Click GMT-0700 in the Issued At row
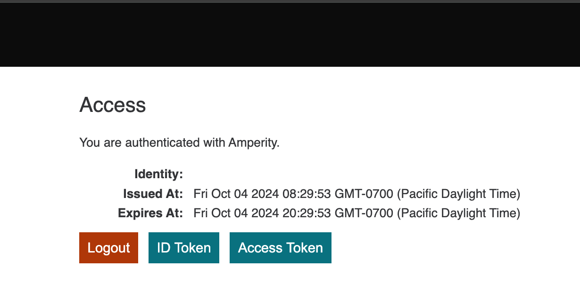580x284 pixels. (x=364, y=194)
